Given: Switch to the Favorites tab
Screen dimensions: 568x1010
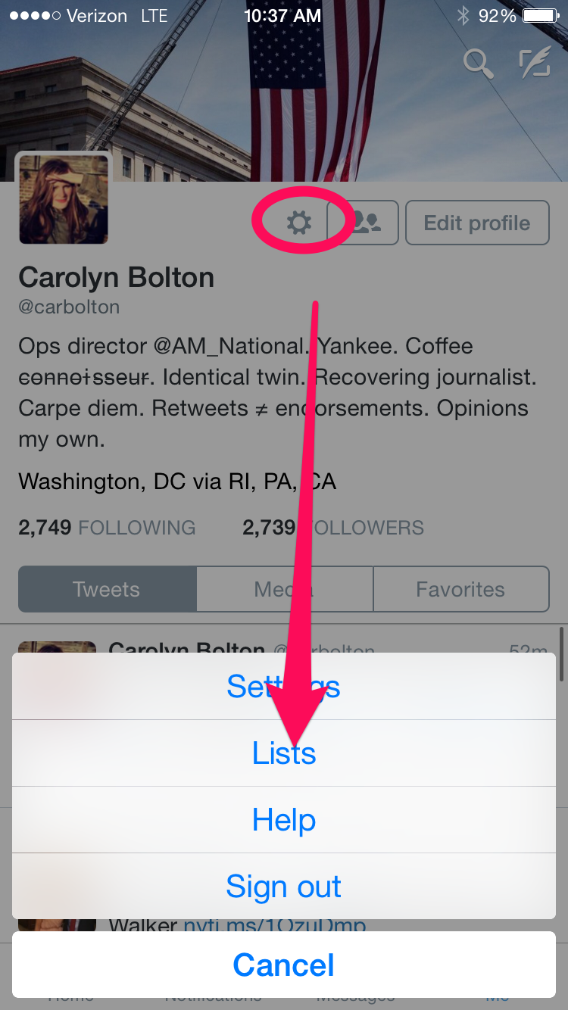Looking at the screenshot, I should tap(461, 589).
